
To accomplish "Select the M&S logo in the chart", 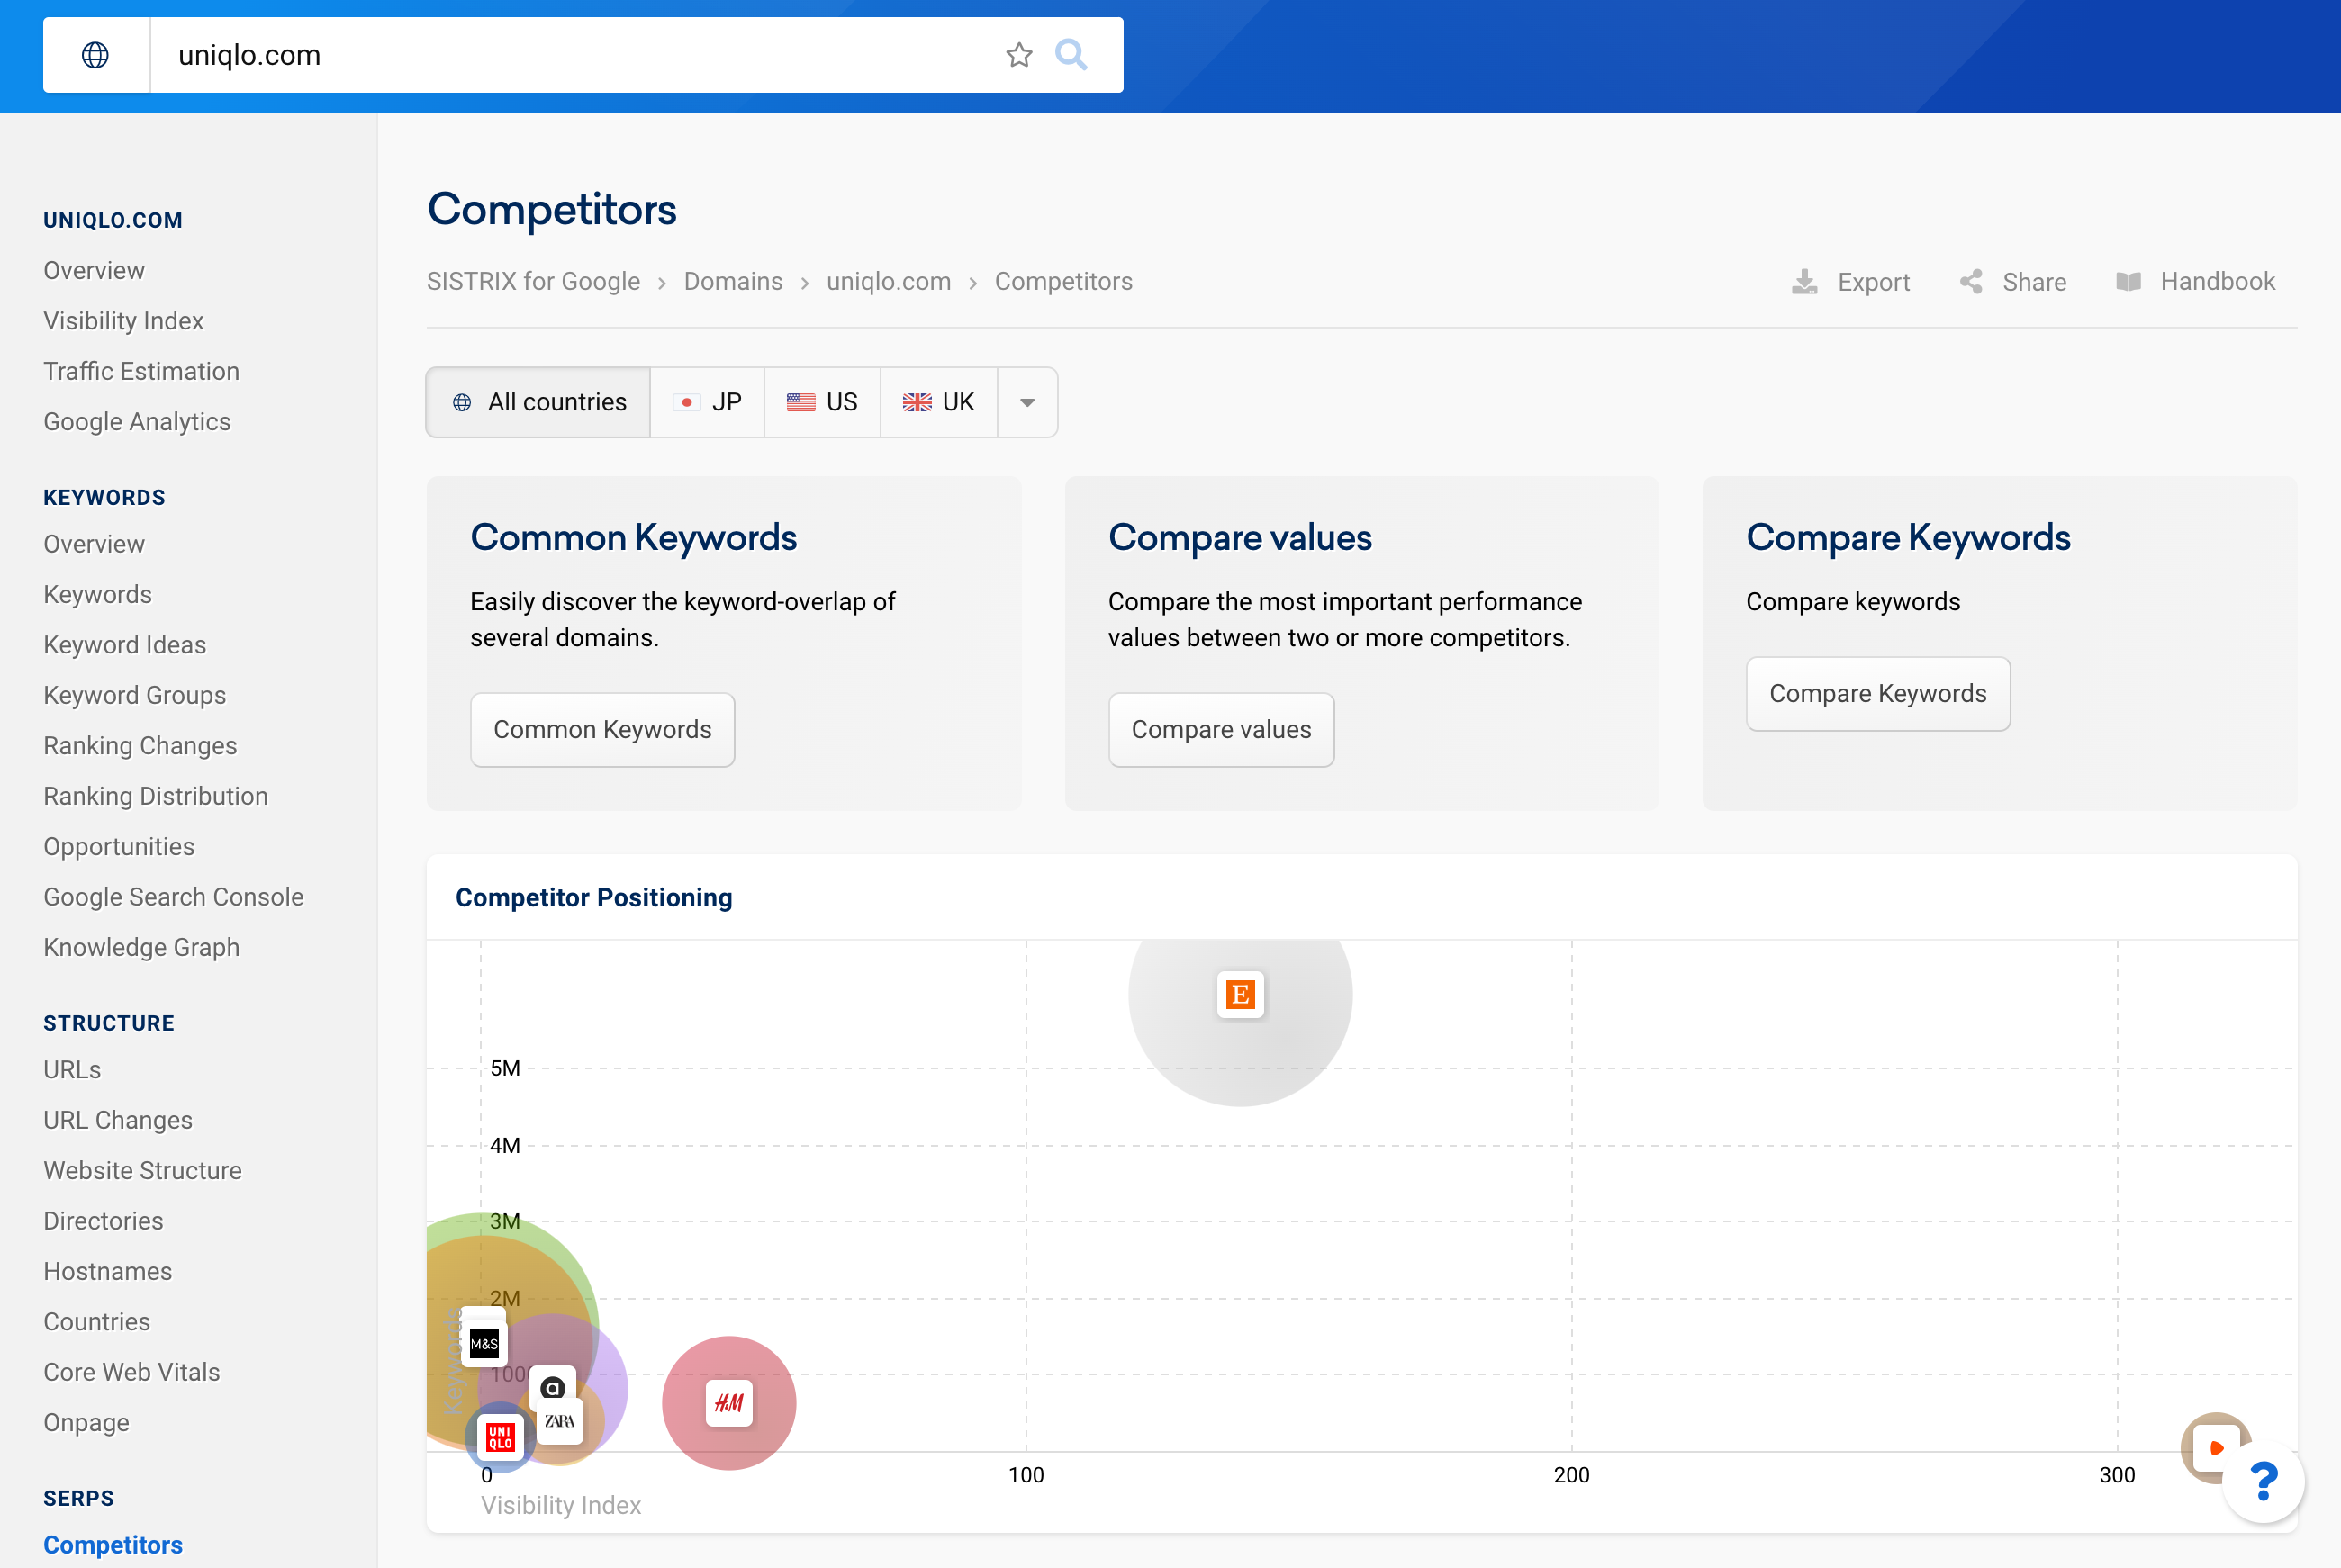I will [484, 1343].
